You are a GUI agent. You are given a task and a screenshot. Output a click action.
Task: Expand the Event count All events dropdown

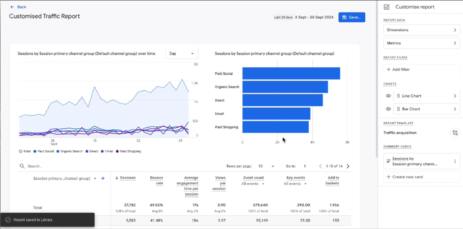(253, 184)
